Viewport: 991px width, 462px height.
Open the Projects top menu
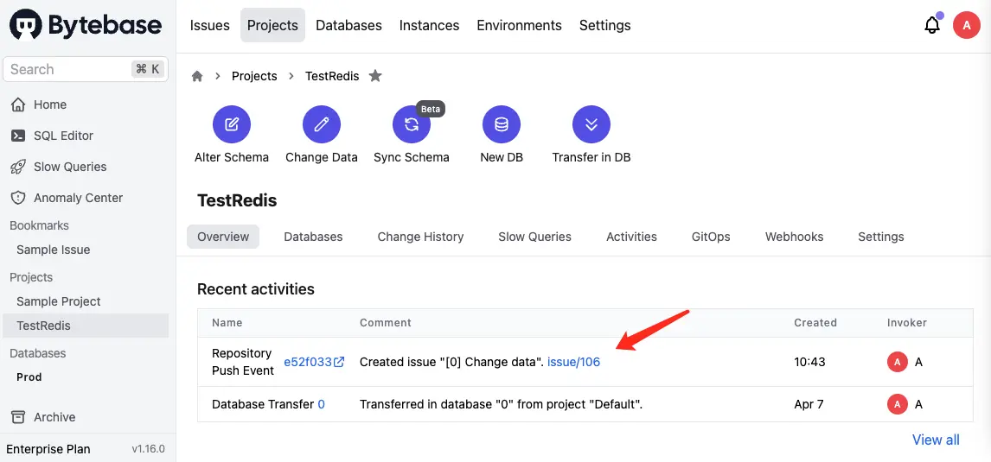click(272, 25)
